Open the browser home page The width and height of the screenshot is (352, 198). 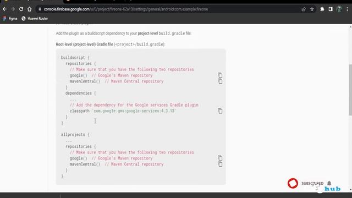click(x=29, y=9)
